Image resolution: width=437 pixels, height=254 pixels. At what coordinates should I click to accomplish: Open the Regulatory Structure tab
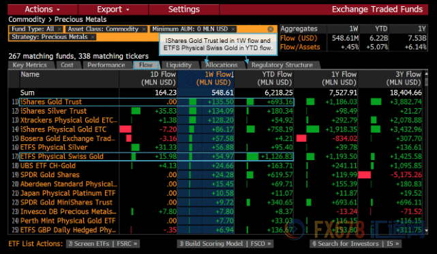282,65
